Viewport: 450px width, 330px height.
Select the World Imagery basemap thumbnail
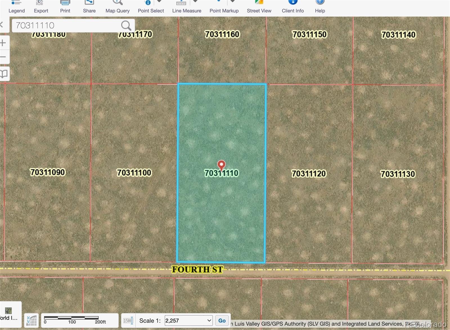click(8, 311)
